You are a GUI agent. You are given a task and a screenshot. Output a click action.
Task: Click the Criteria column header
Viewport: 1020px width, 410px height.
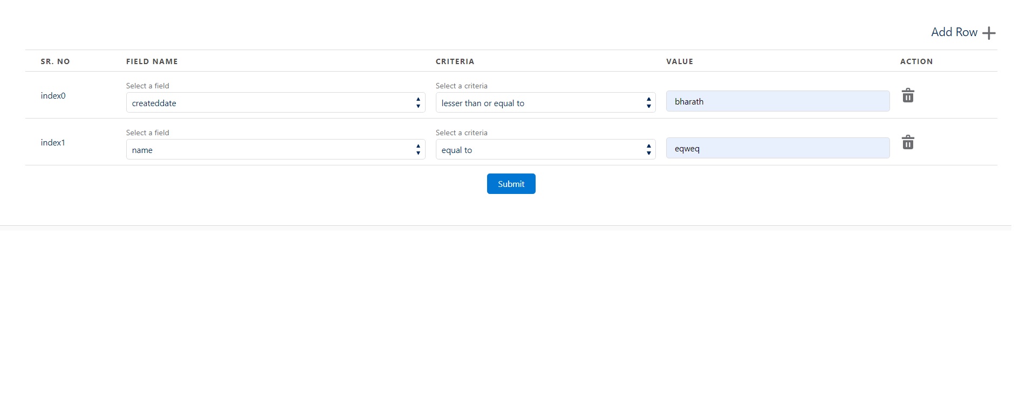[x=455, y=61]
